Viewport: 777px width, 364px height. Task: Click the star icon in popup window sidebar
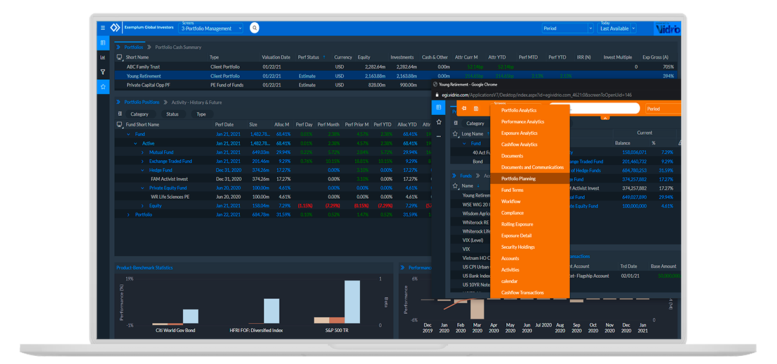[438, 122]
